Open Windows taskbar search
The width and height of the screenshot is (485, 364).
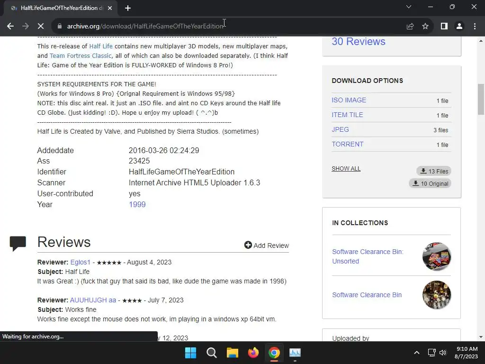(212, 353)
